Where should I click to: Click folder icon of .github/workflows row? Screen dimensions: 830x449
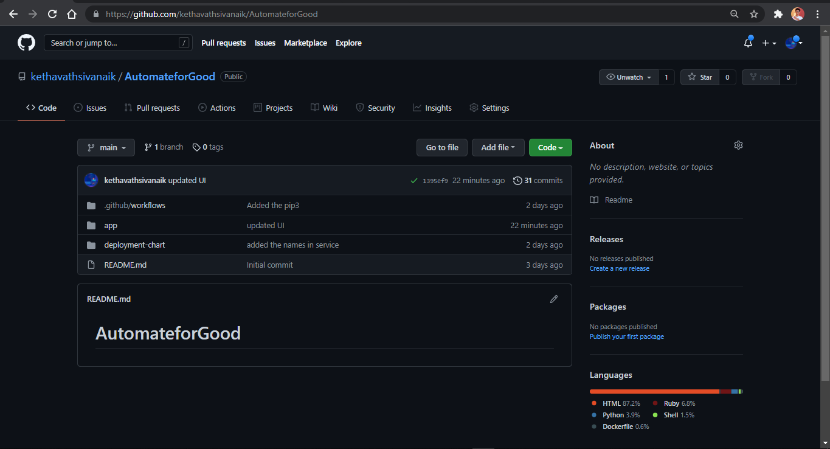coord(91,206)
